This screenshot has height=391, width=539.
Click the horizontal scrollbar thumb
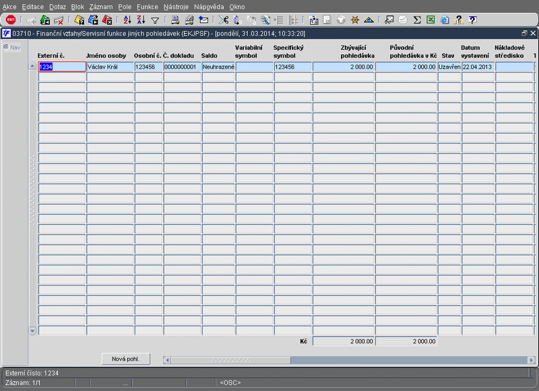tap(231, 360)
